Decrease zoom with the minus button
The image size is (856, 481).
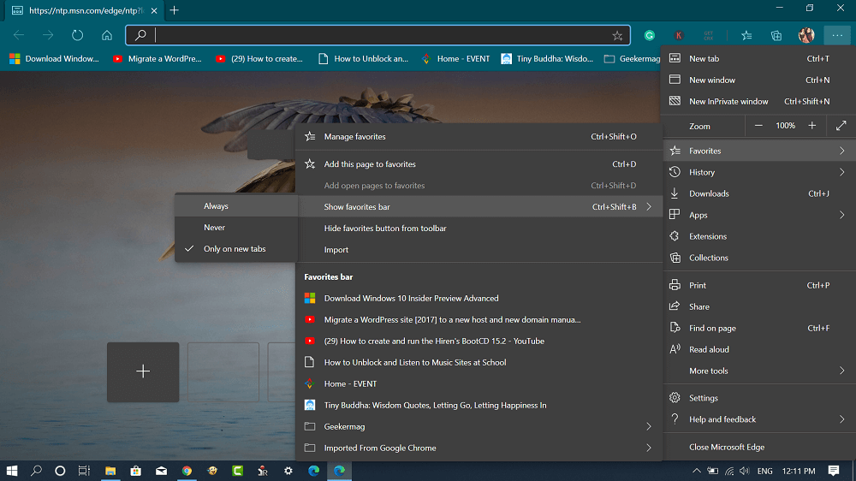coord(758,126)
